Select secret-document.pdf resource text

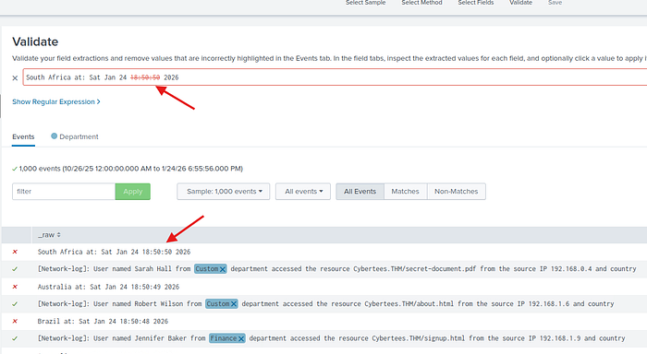tap(441, 269)
